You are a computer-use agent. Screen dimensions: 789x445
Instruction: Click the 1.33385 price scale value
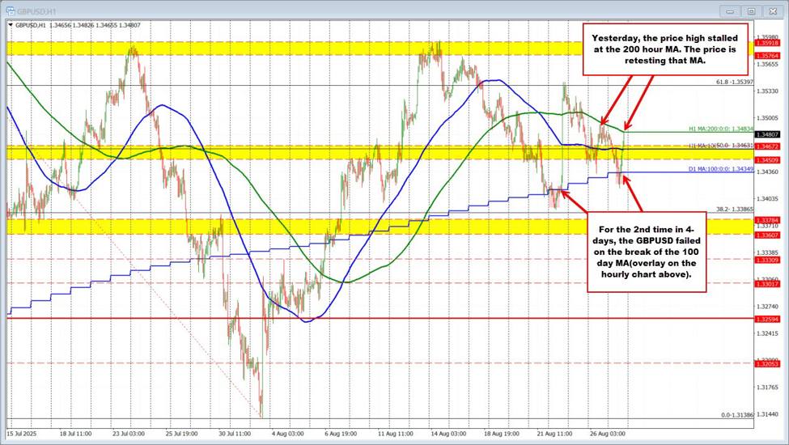click(767, 252)
